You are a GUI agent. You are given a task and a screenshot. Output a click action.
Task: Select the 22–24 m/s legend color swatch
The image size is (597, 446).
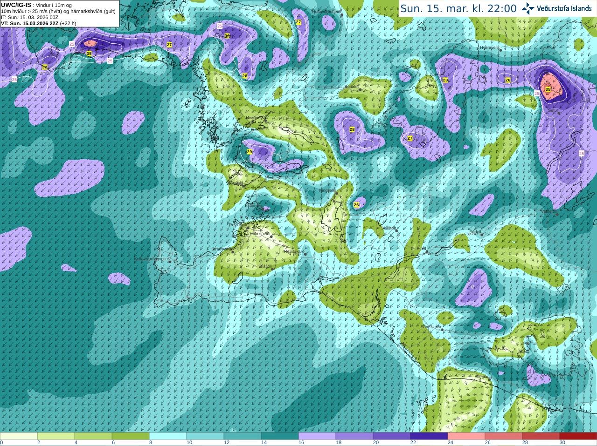pyautogui.click(x=429, y=436)
